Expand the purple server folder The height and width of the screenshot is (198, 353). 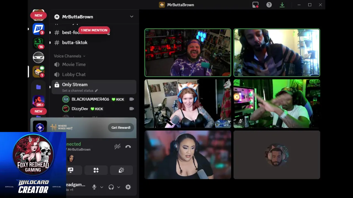click(x=38, y=87)
